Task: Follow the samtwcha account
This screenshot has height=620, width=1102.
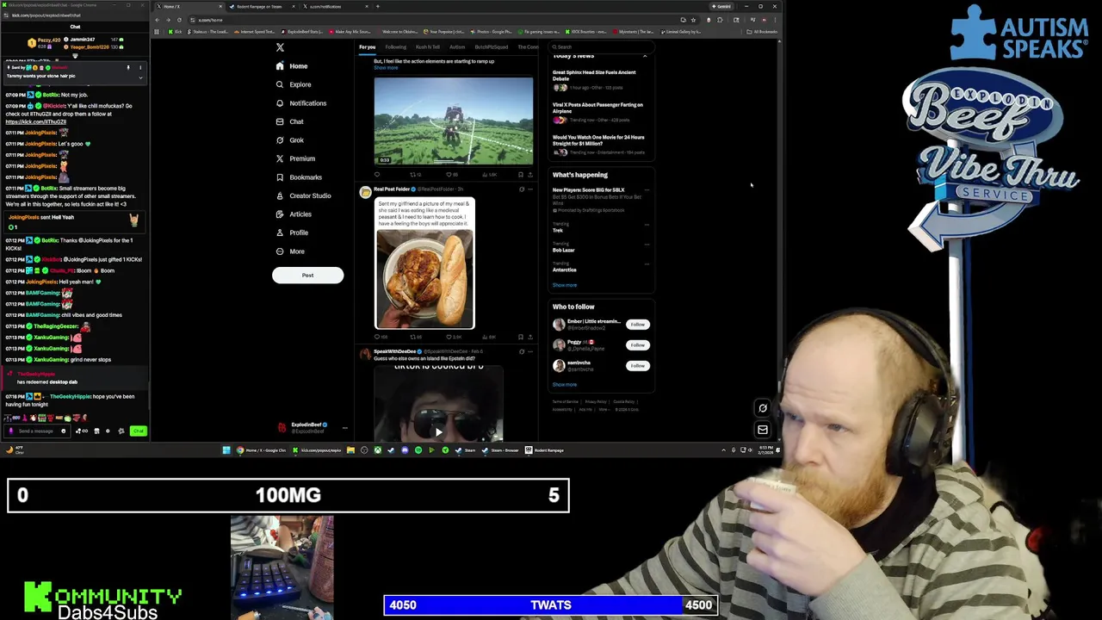Action: 637,366
